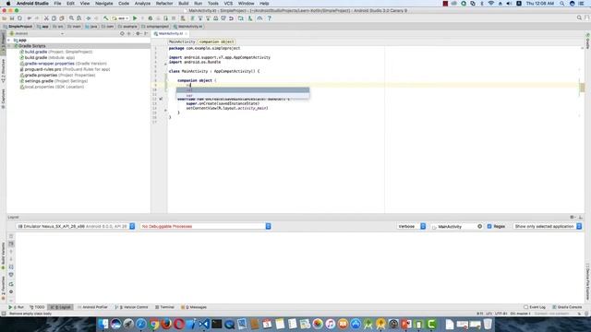Open the Build menu

(184, 4)
